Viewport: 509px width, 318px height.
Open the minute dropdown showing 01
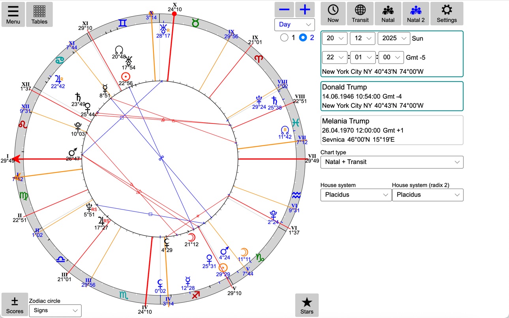click(x=363, y=57)
